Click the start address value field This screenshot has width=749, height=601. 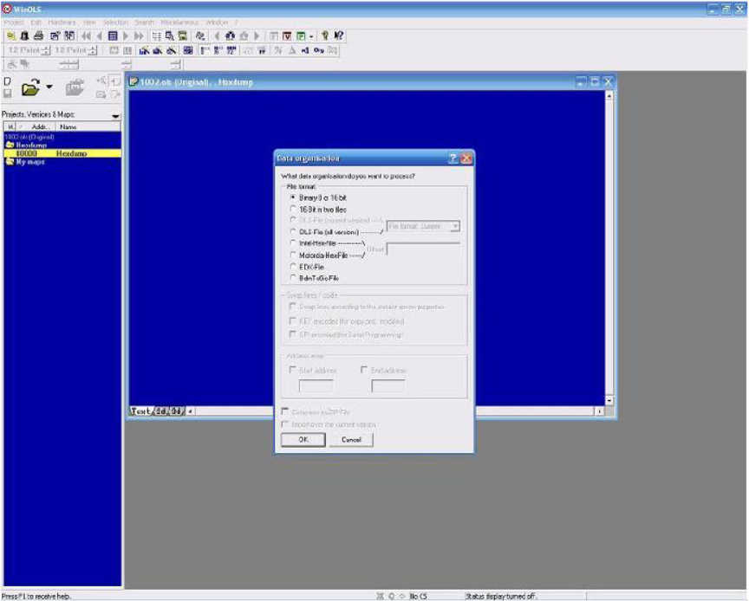click(316, 385)
